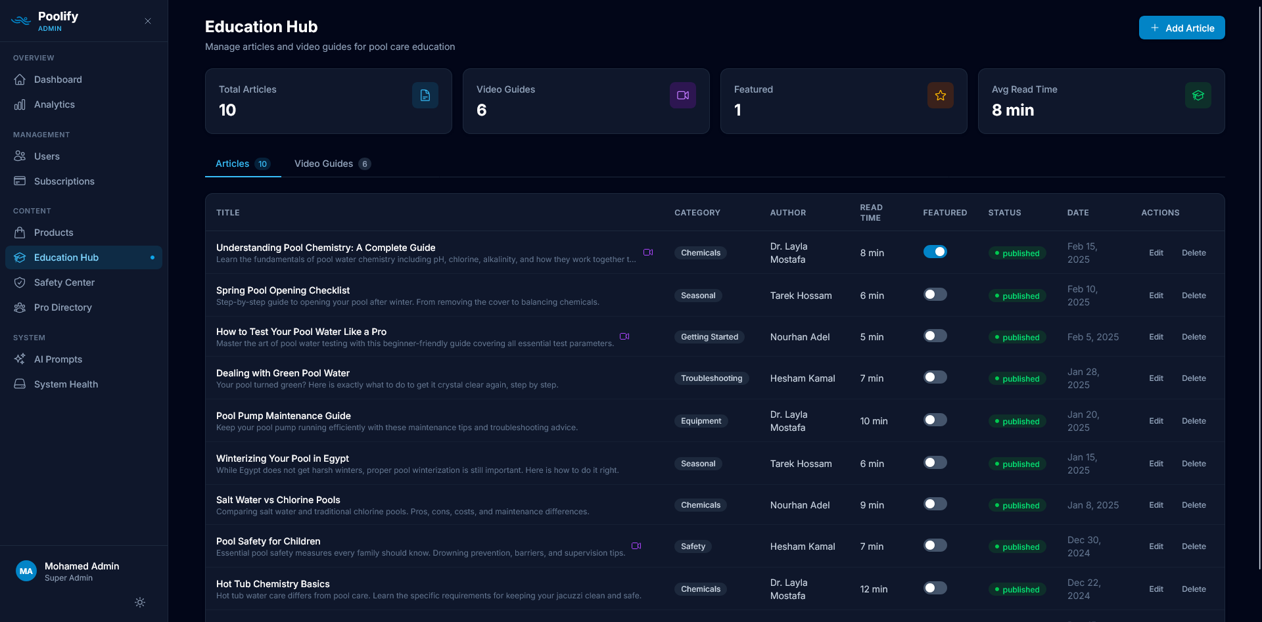Click the video icon on Pool Safety for Children
This screenshot has height=622, width=1262.
(636, 546)
